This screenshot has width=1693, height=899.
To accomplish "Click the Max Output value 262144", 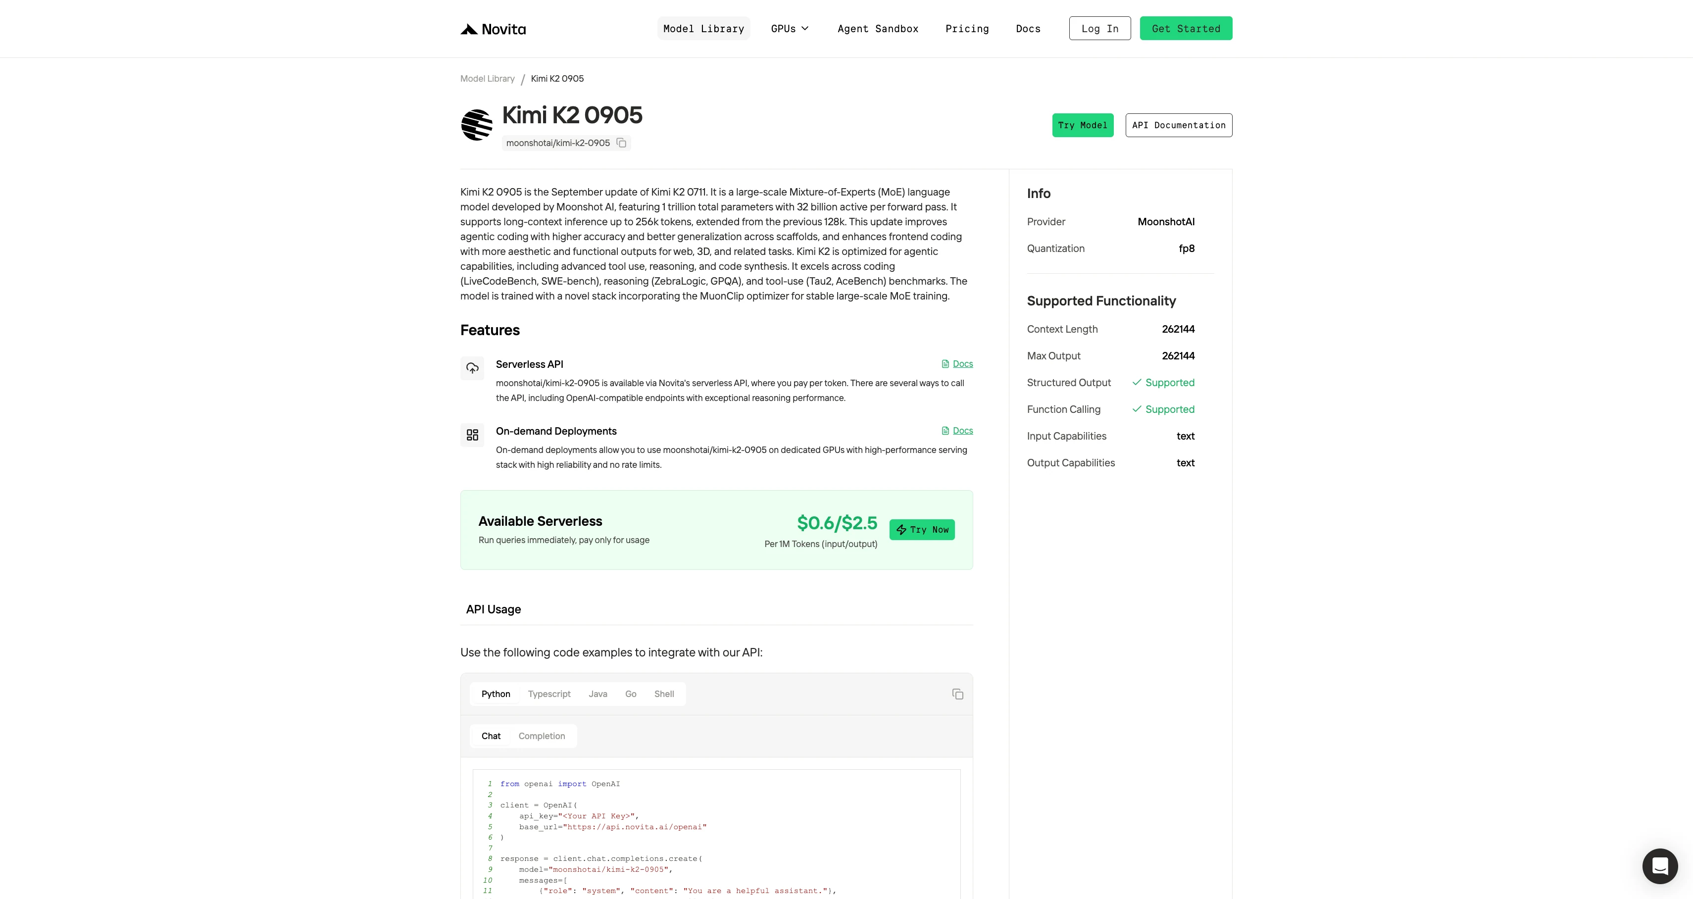I will [1178, 356].
